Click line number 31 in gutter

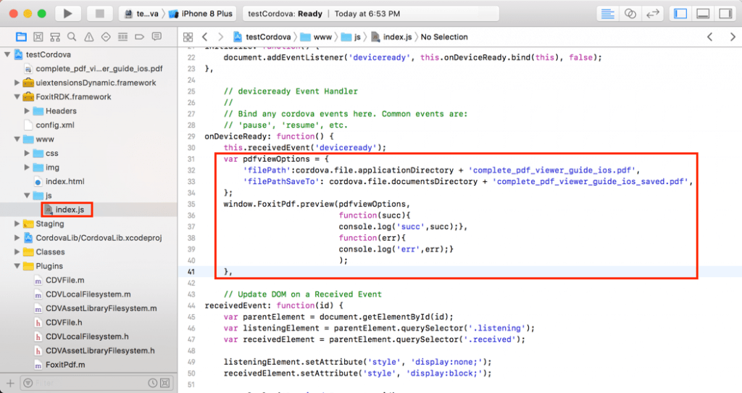191,159
